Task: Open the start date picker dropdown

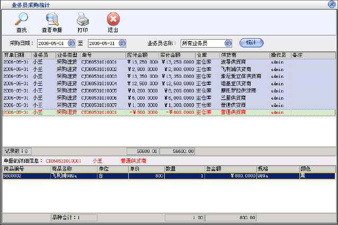Action: pyautogui.click(x=71, y=43)
